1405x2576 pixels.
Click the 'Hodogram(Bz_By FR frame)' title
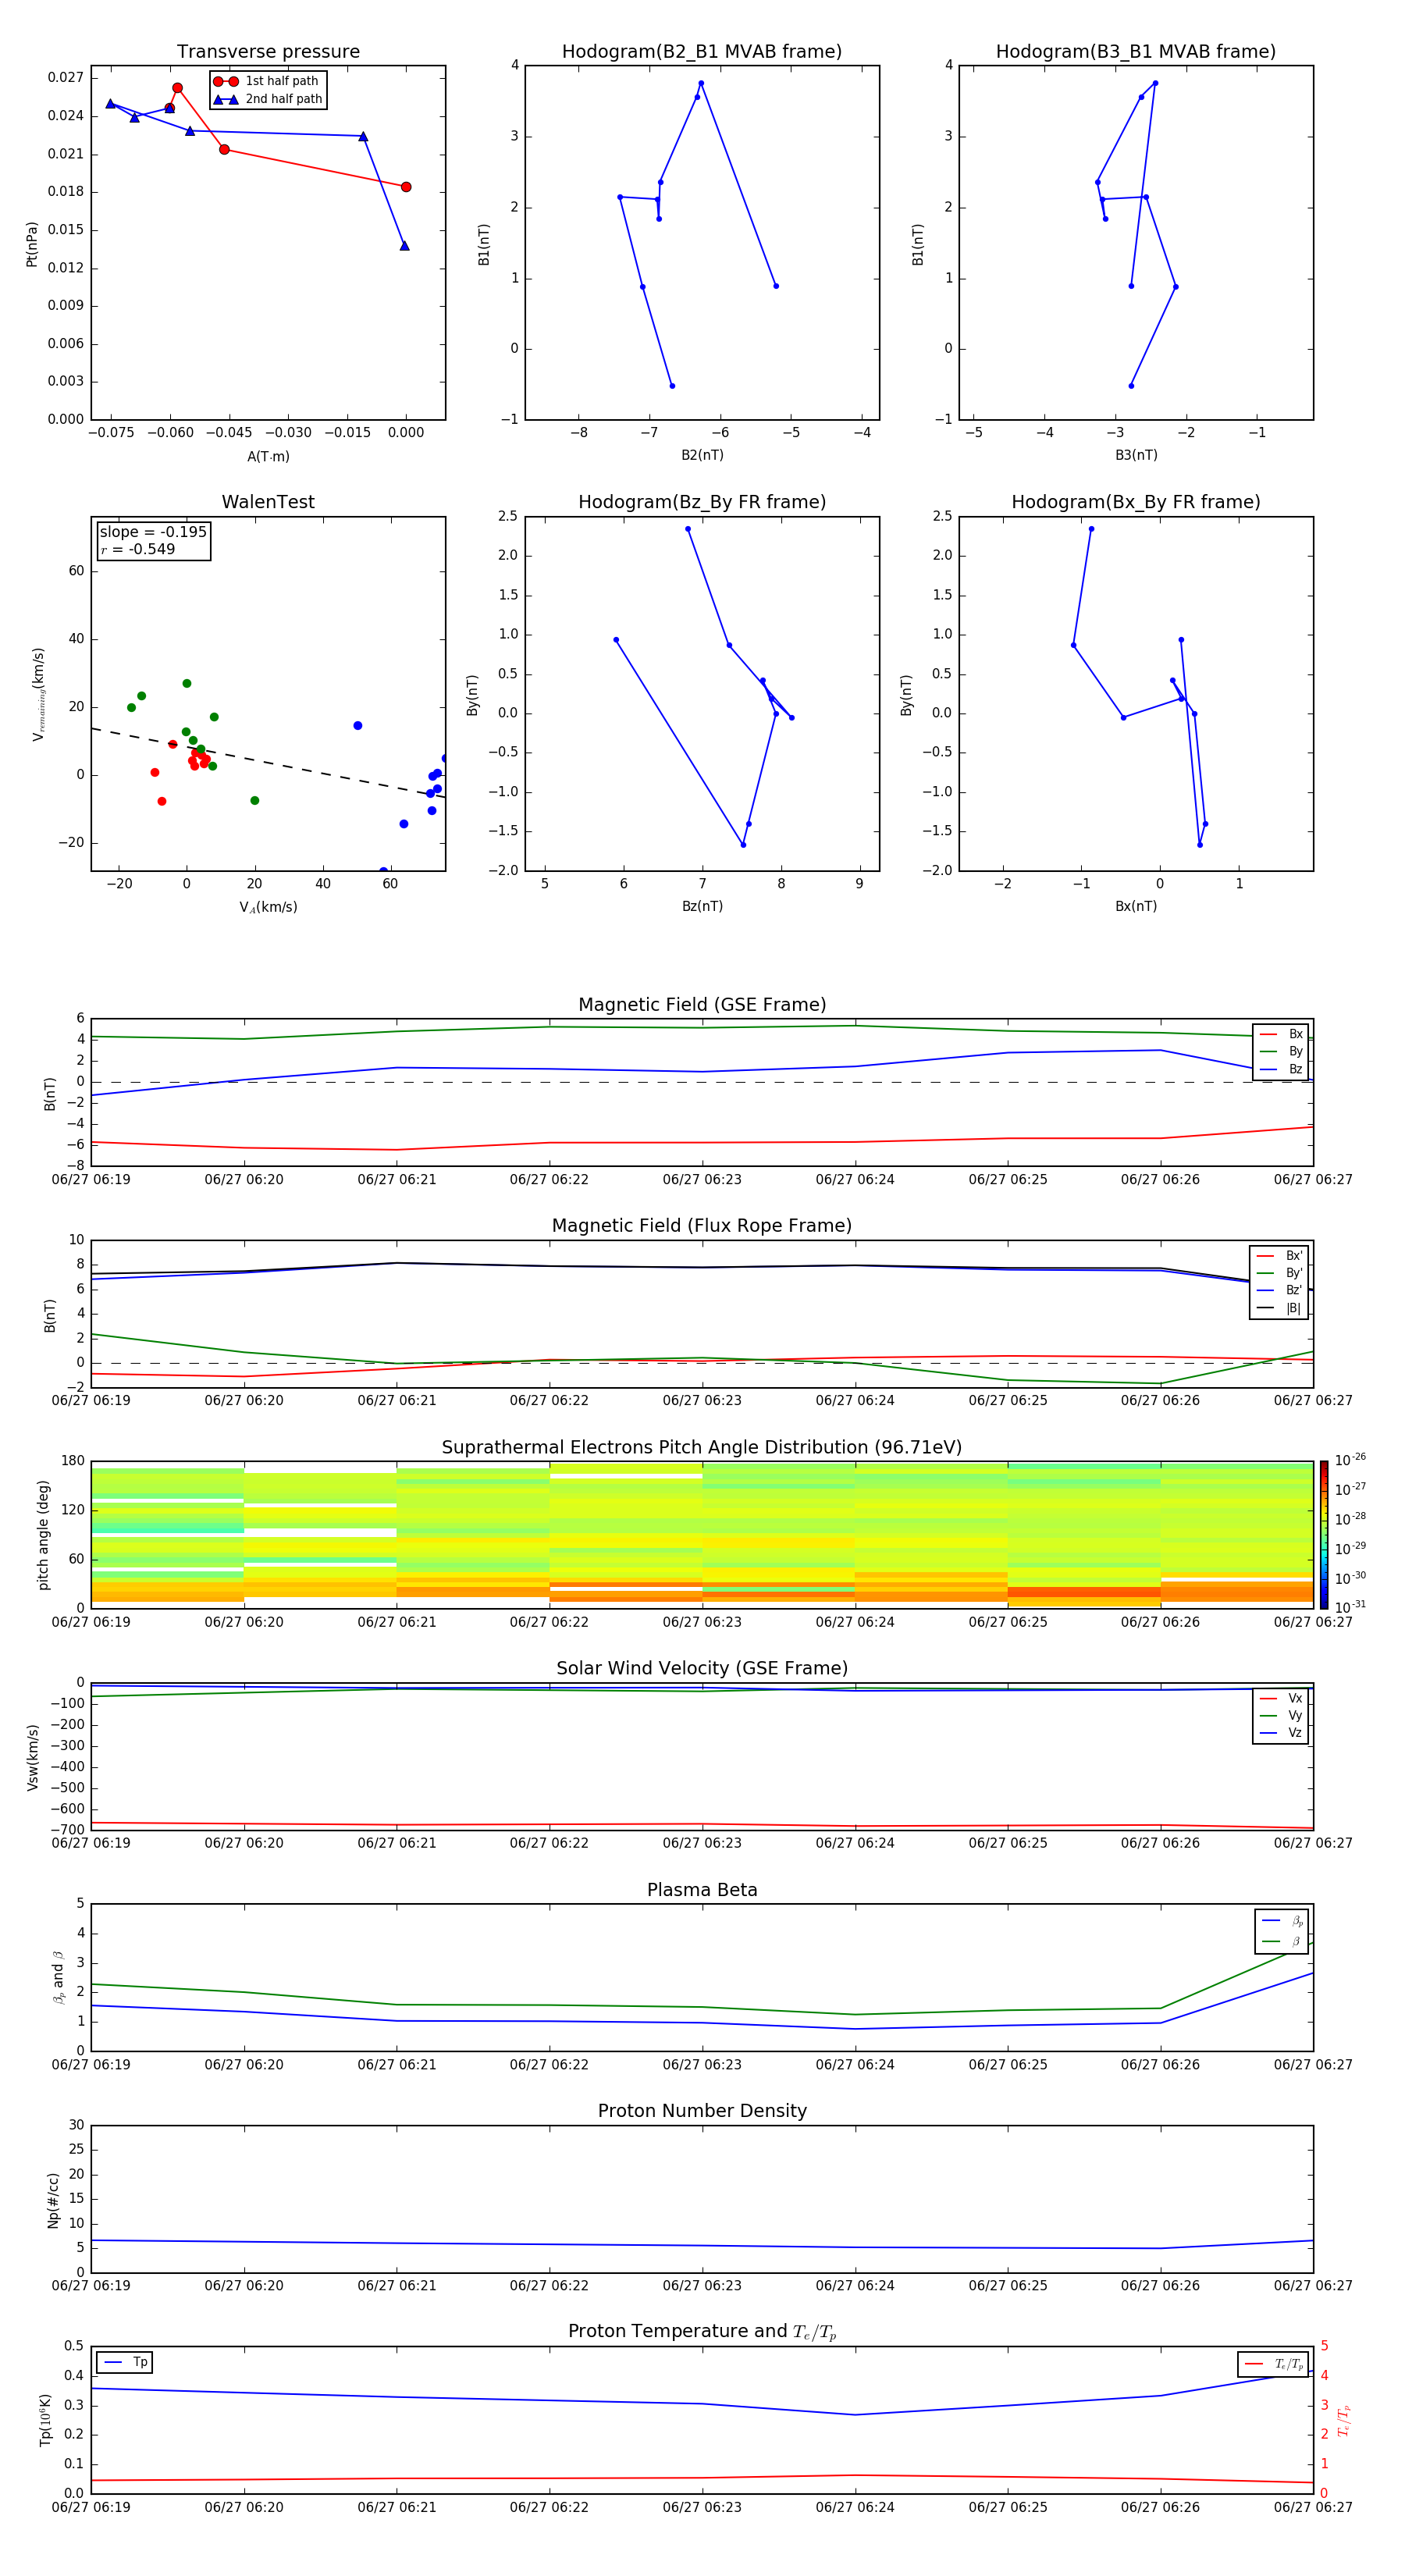(x=702, y=502)
